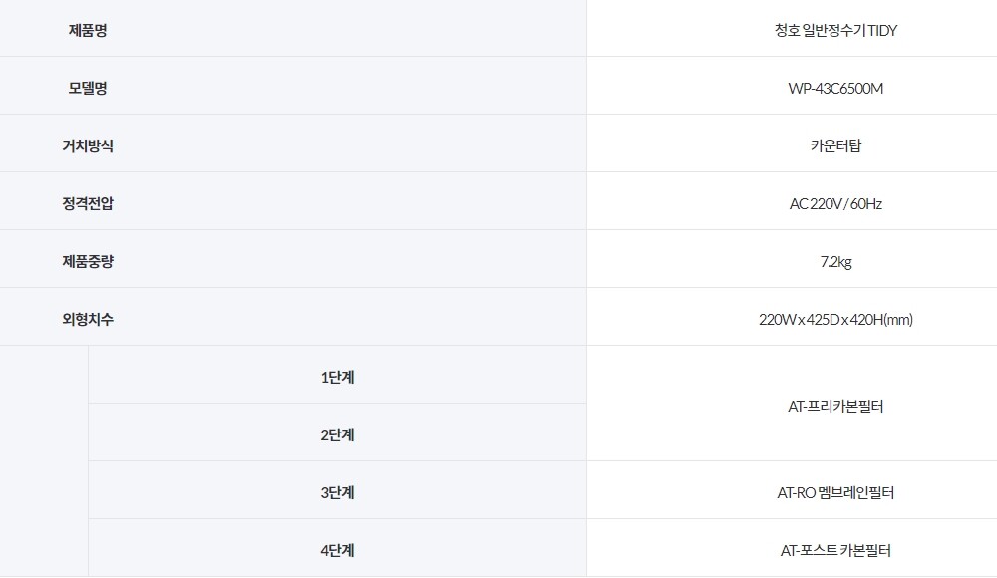997x578 pixels.
Task: Click the 거치방식 label cell
Action: [x=88, y=145]
